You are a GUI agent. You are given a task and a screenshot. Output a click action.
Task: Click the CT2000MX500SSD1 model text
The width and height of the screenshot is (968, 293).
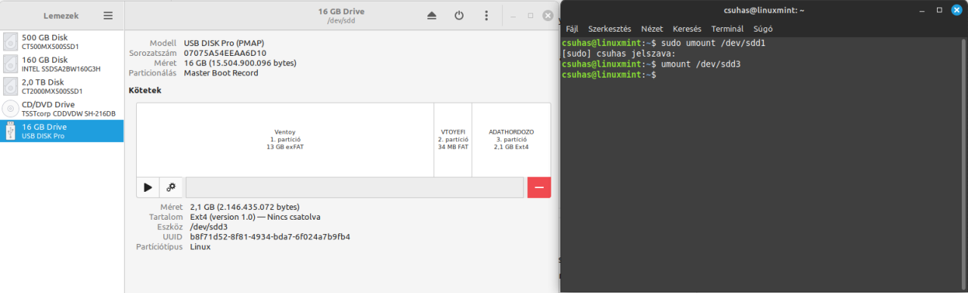(x=53, y=91)
